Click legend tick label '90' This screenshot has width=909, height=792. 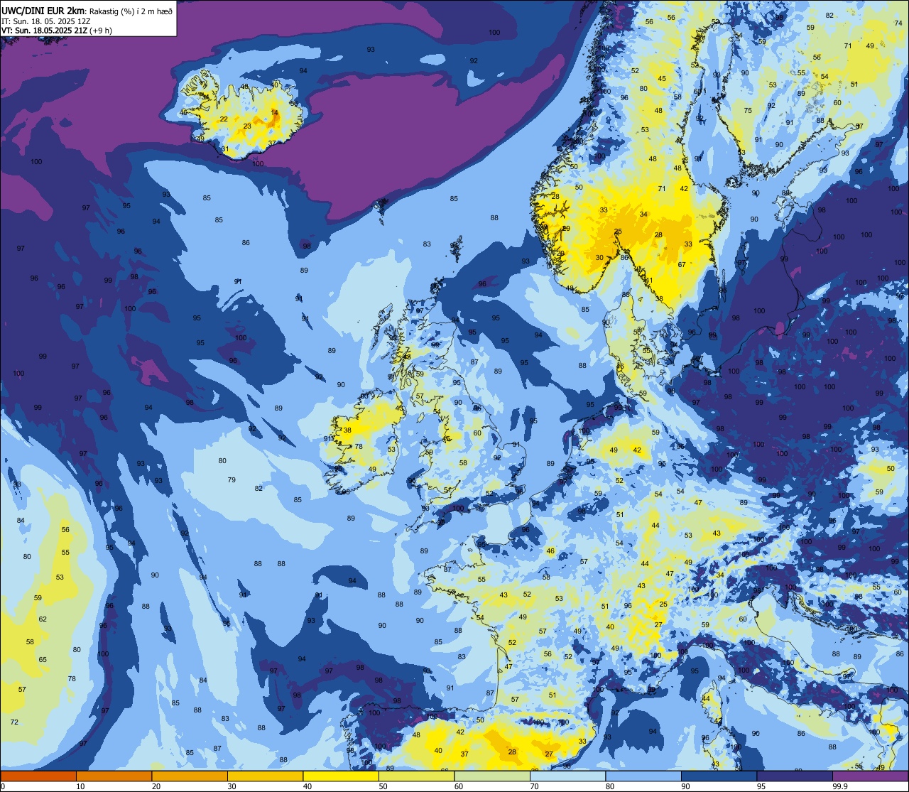(685, 786)
